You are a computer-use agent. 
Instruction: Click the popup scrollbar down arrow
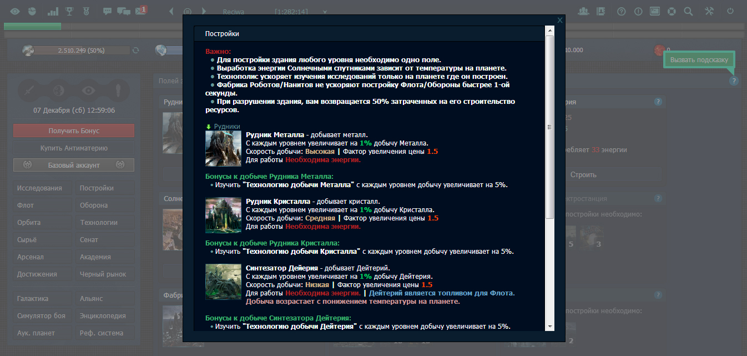tap(550, 326)
